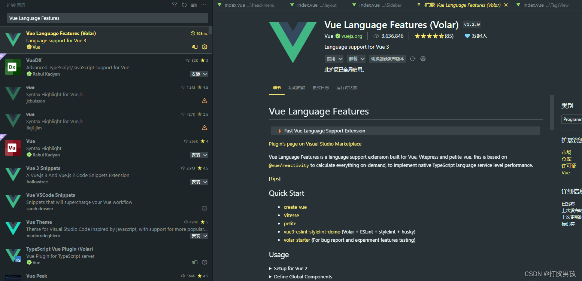This screenshot has height=281, width=582.
Task: Open the manage gear for Vue Language Features
Action: (x=204, y=47)
